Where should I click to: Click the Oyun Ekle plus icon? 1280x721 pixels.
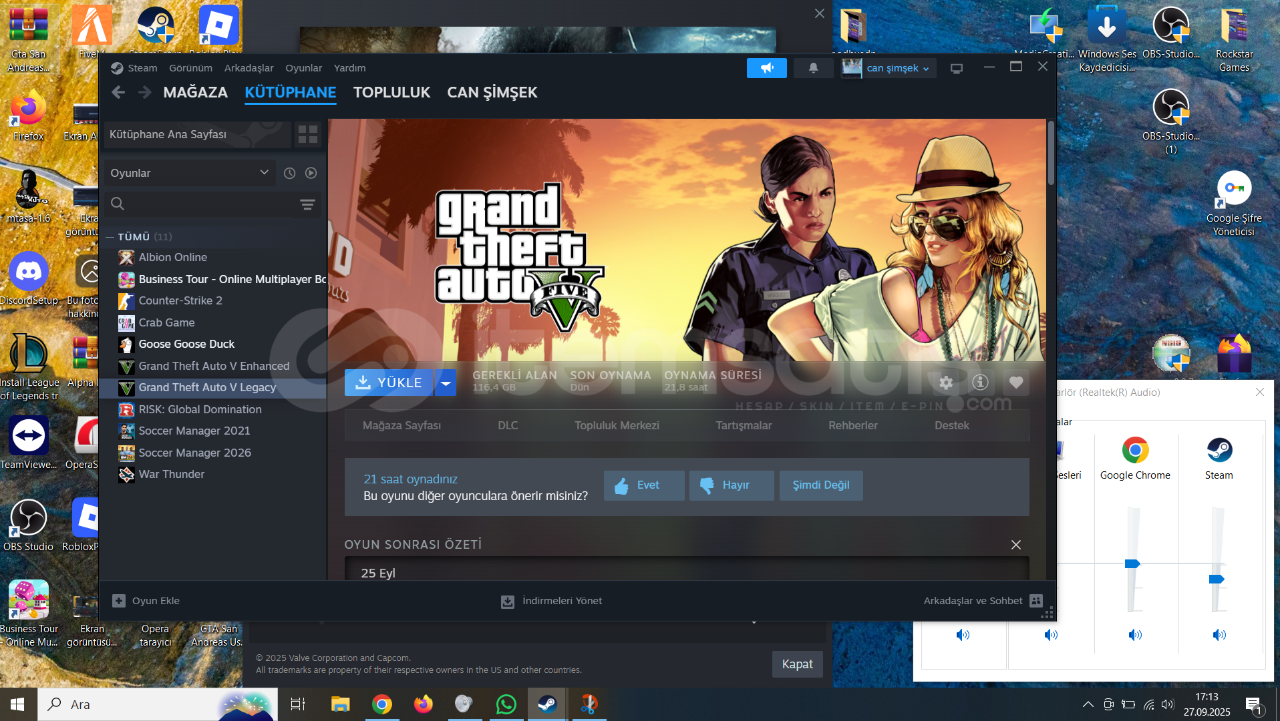(119, 601)
